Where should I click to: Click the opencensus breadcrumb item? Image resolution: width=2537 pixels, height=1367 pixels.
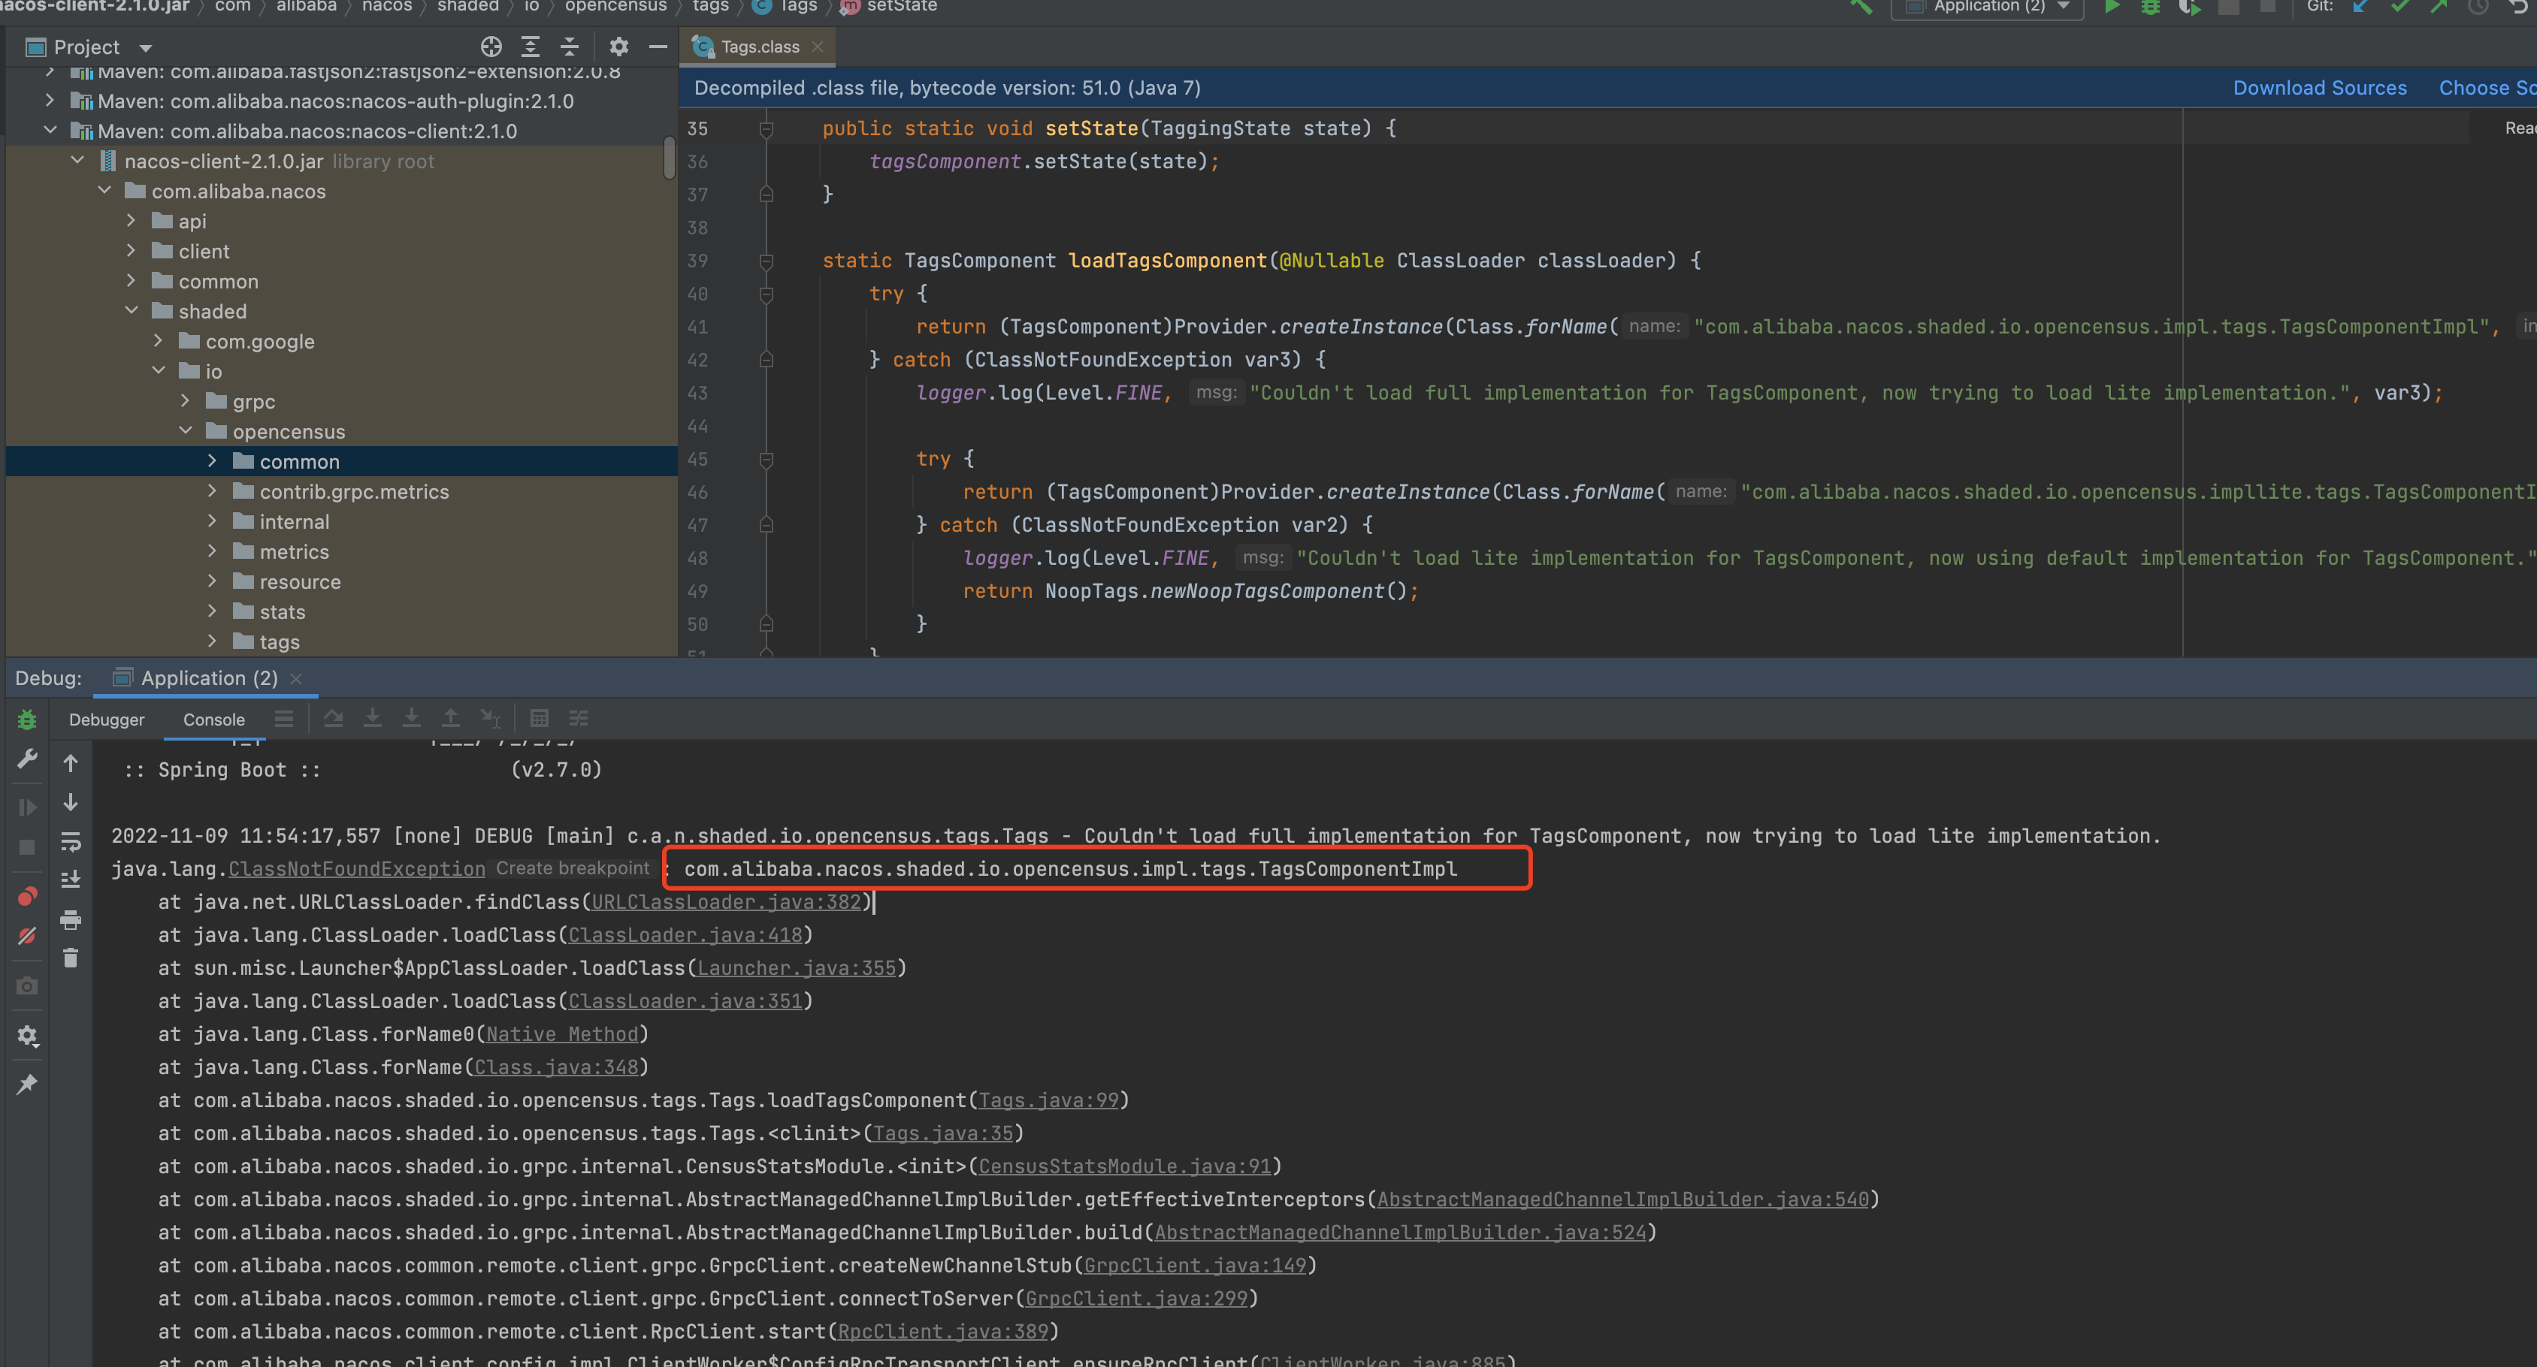tap(615, 7)
